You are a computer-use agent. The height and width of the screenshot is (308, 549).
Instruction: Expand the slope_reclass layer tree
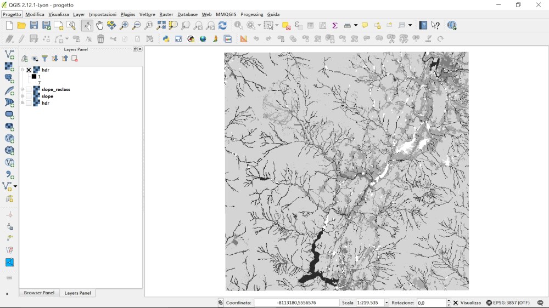(x=23, y=89)
